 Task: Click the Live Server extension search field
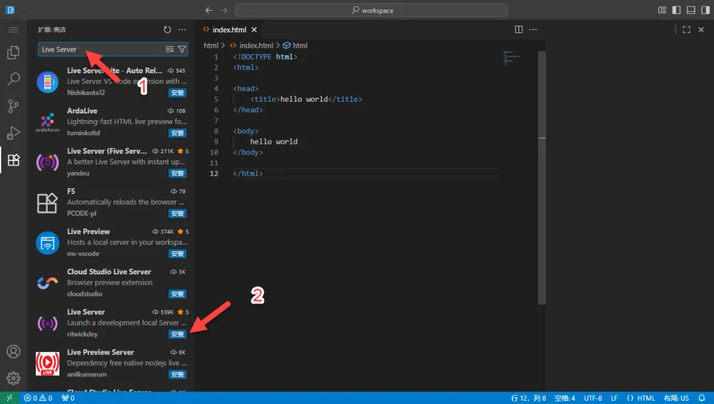pyautogui.click(x=99, y=50)
